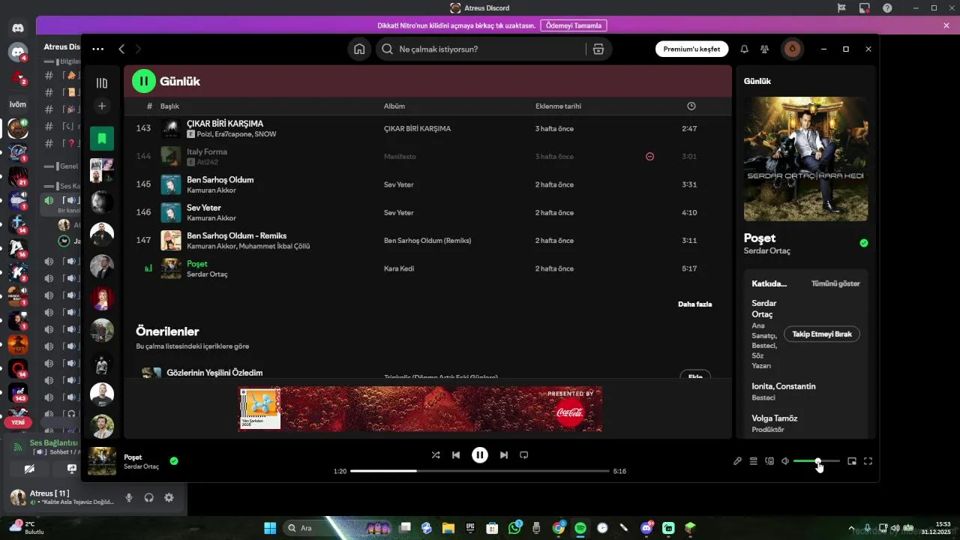
Task: Open lyrics microphone icon in player bar
Action: tap(737, 461)
